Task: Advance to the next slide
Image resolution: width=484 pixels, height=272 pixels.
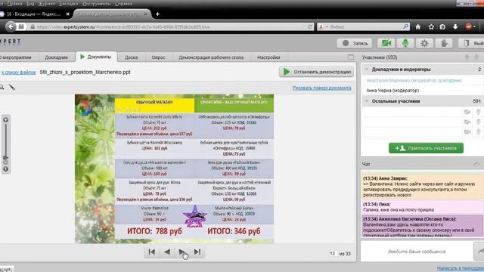Action: 182,252
